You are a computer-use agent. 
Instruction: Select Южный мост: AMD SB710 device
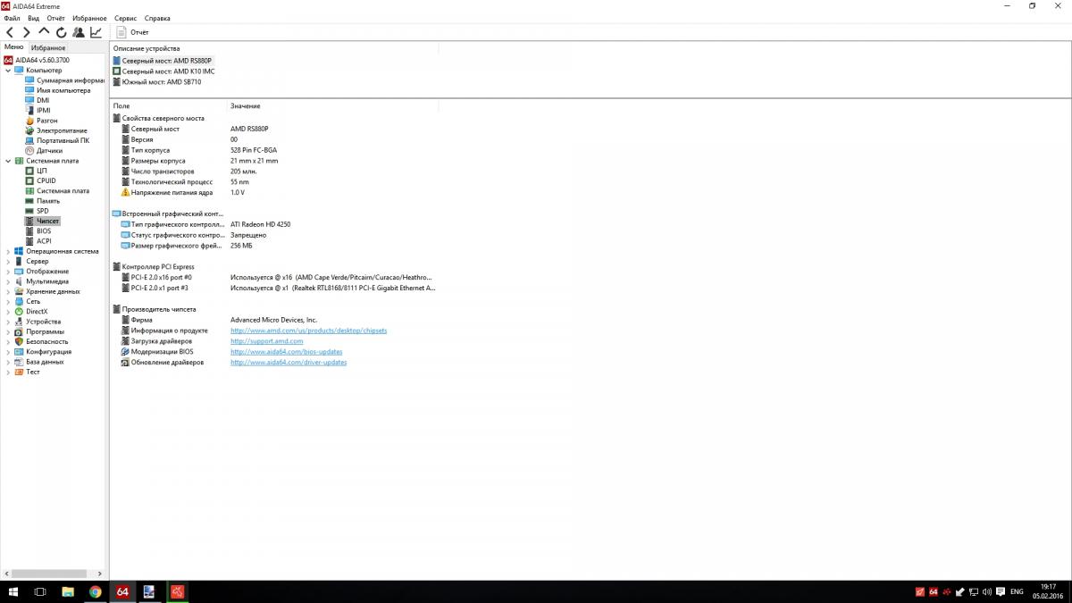162,81
